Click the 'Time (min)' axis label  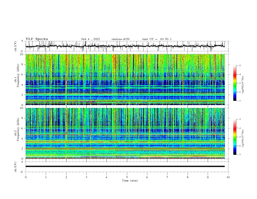130,180
